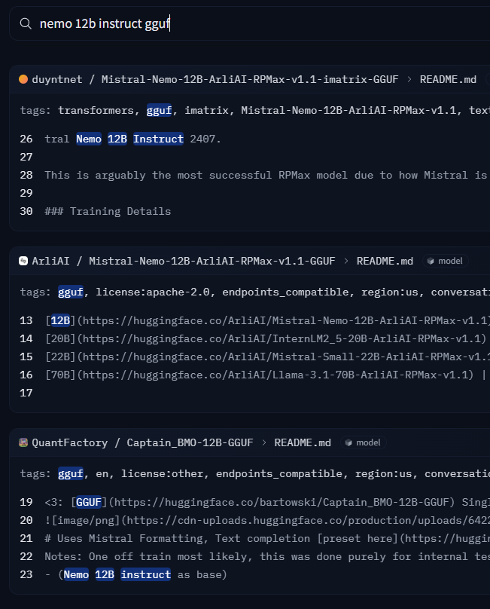Click line number 17 in ArliAI result
The width and height of the screenshot is (490, 609).
[x=26, y=393]
